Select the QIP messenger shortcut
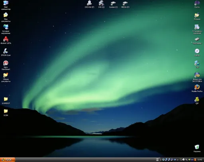The height and width of the screenshot is (162, 204). (x=197, y=101)
